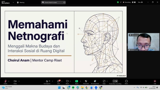Show hidden system tray icons

tap(134, 87)
